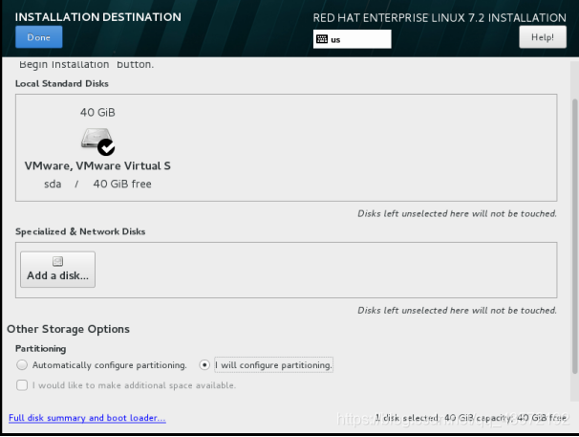
Task: Click the Other Storage Options heading
Action: click(x=68, y=329)
